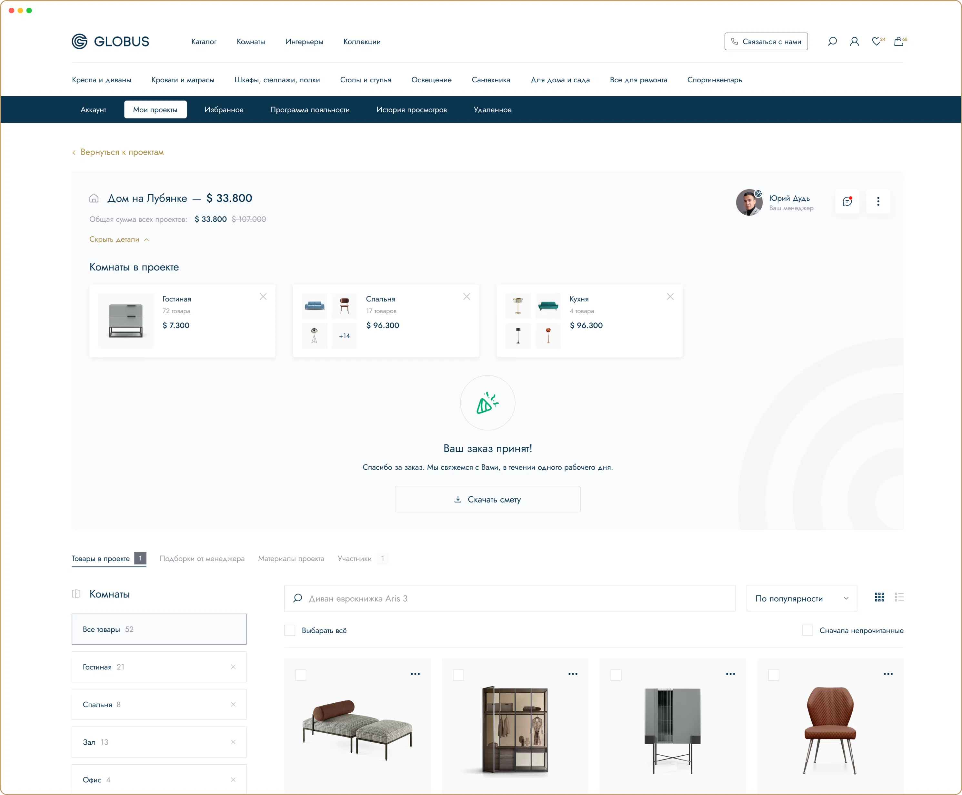This screenshot has width=962, height=795.
Task: Open the project three-dot menu
Action: point(878,201)
